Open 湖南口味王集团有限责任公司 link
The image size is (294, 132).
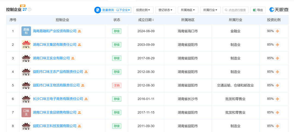[54, 45]
